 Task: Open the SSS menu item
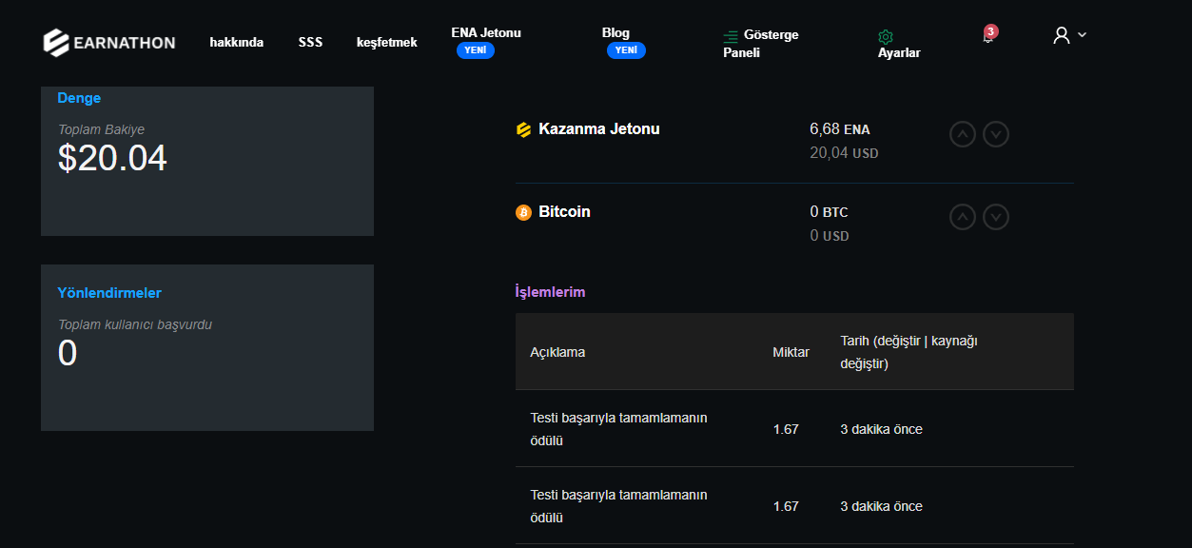tap(310, 42)
